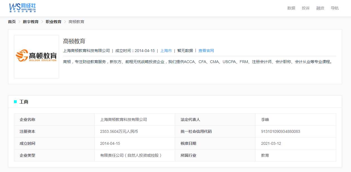Open 查看官网 official website link
351x172 pixels.
206,51
